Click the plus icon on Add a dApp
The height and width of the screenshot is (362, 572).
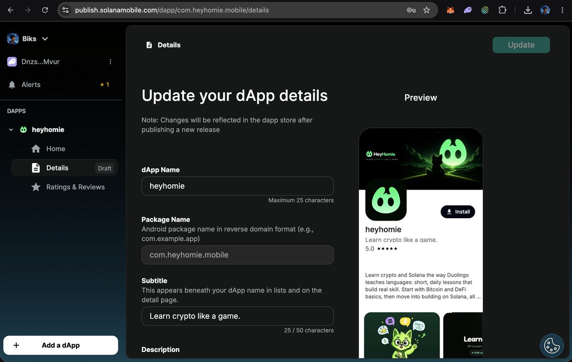16,345
